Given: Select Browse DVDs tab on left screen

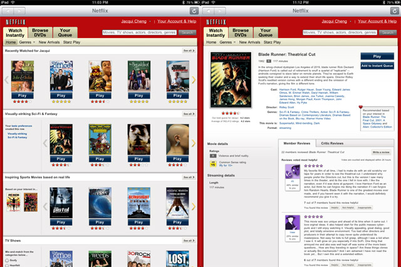Looking at the screenshot, I should coord(40,33).
